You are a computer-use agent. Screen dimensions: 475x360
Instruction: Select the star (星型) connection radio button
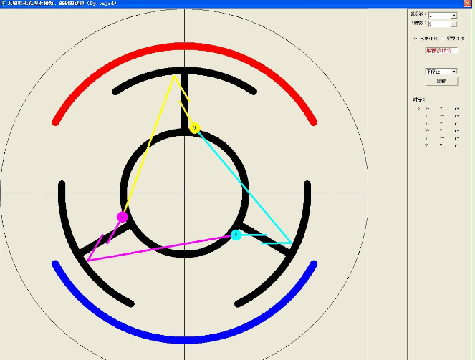[442, 39]
